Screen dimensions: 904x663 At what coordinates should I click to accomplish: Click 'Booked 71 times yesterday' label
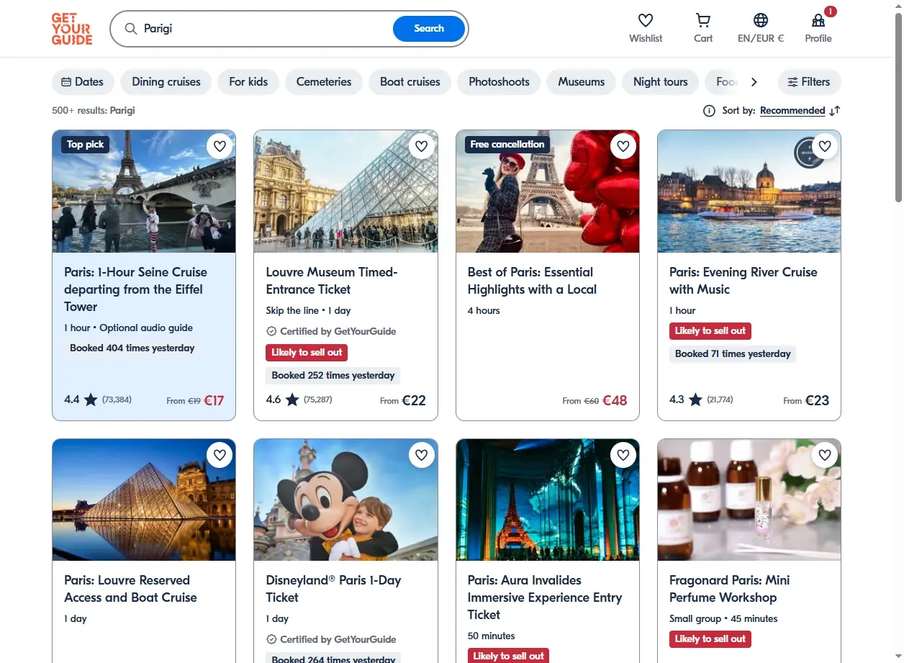733,354
